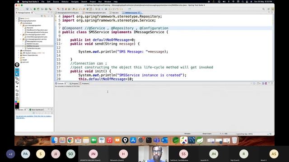Click the search magnifier at toolbar right

coord(264,9)
